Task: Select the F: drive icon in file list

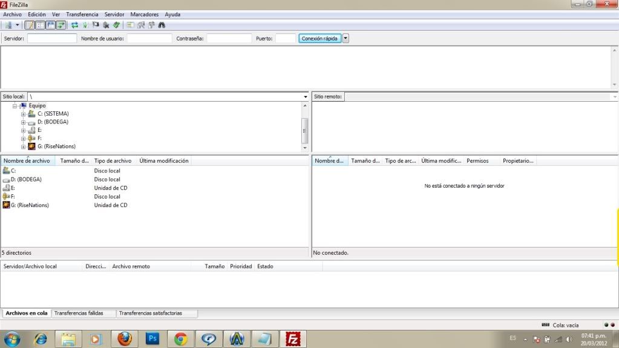Action: tap(6, 196)
